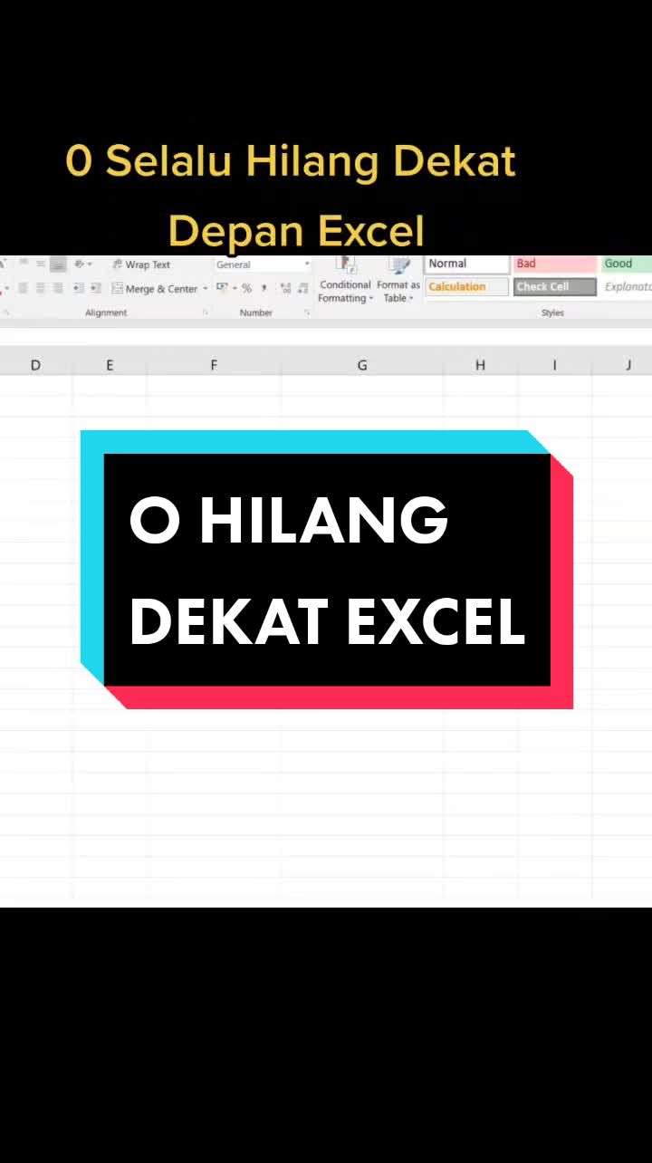Image resolution: width=652 pixels, height=1163 pixels.
Task: Select column F header
Action: (214, 365)
